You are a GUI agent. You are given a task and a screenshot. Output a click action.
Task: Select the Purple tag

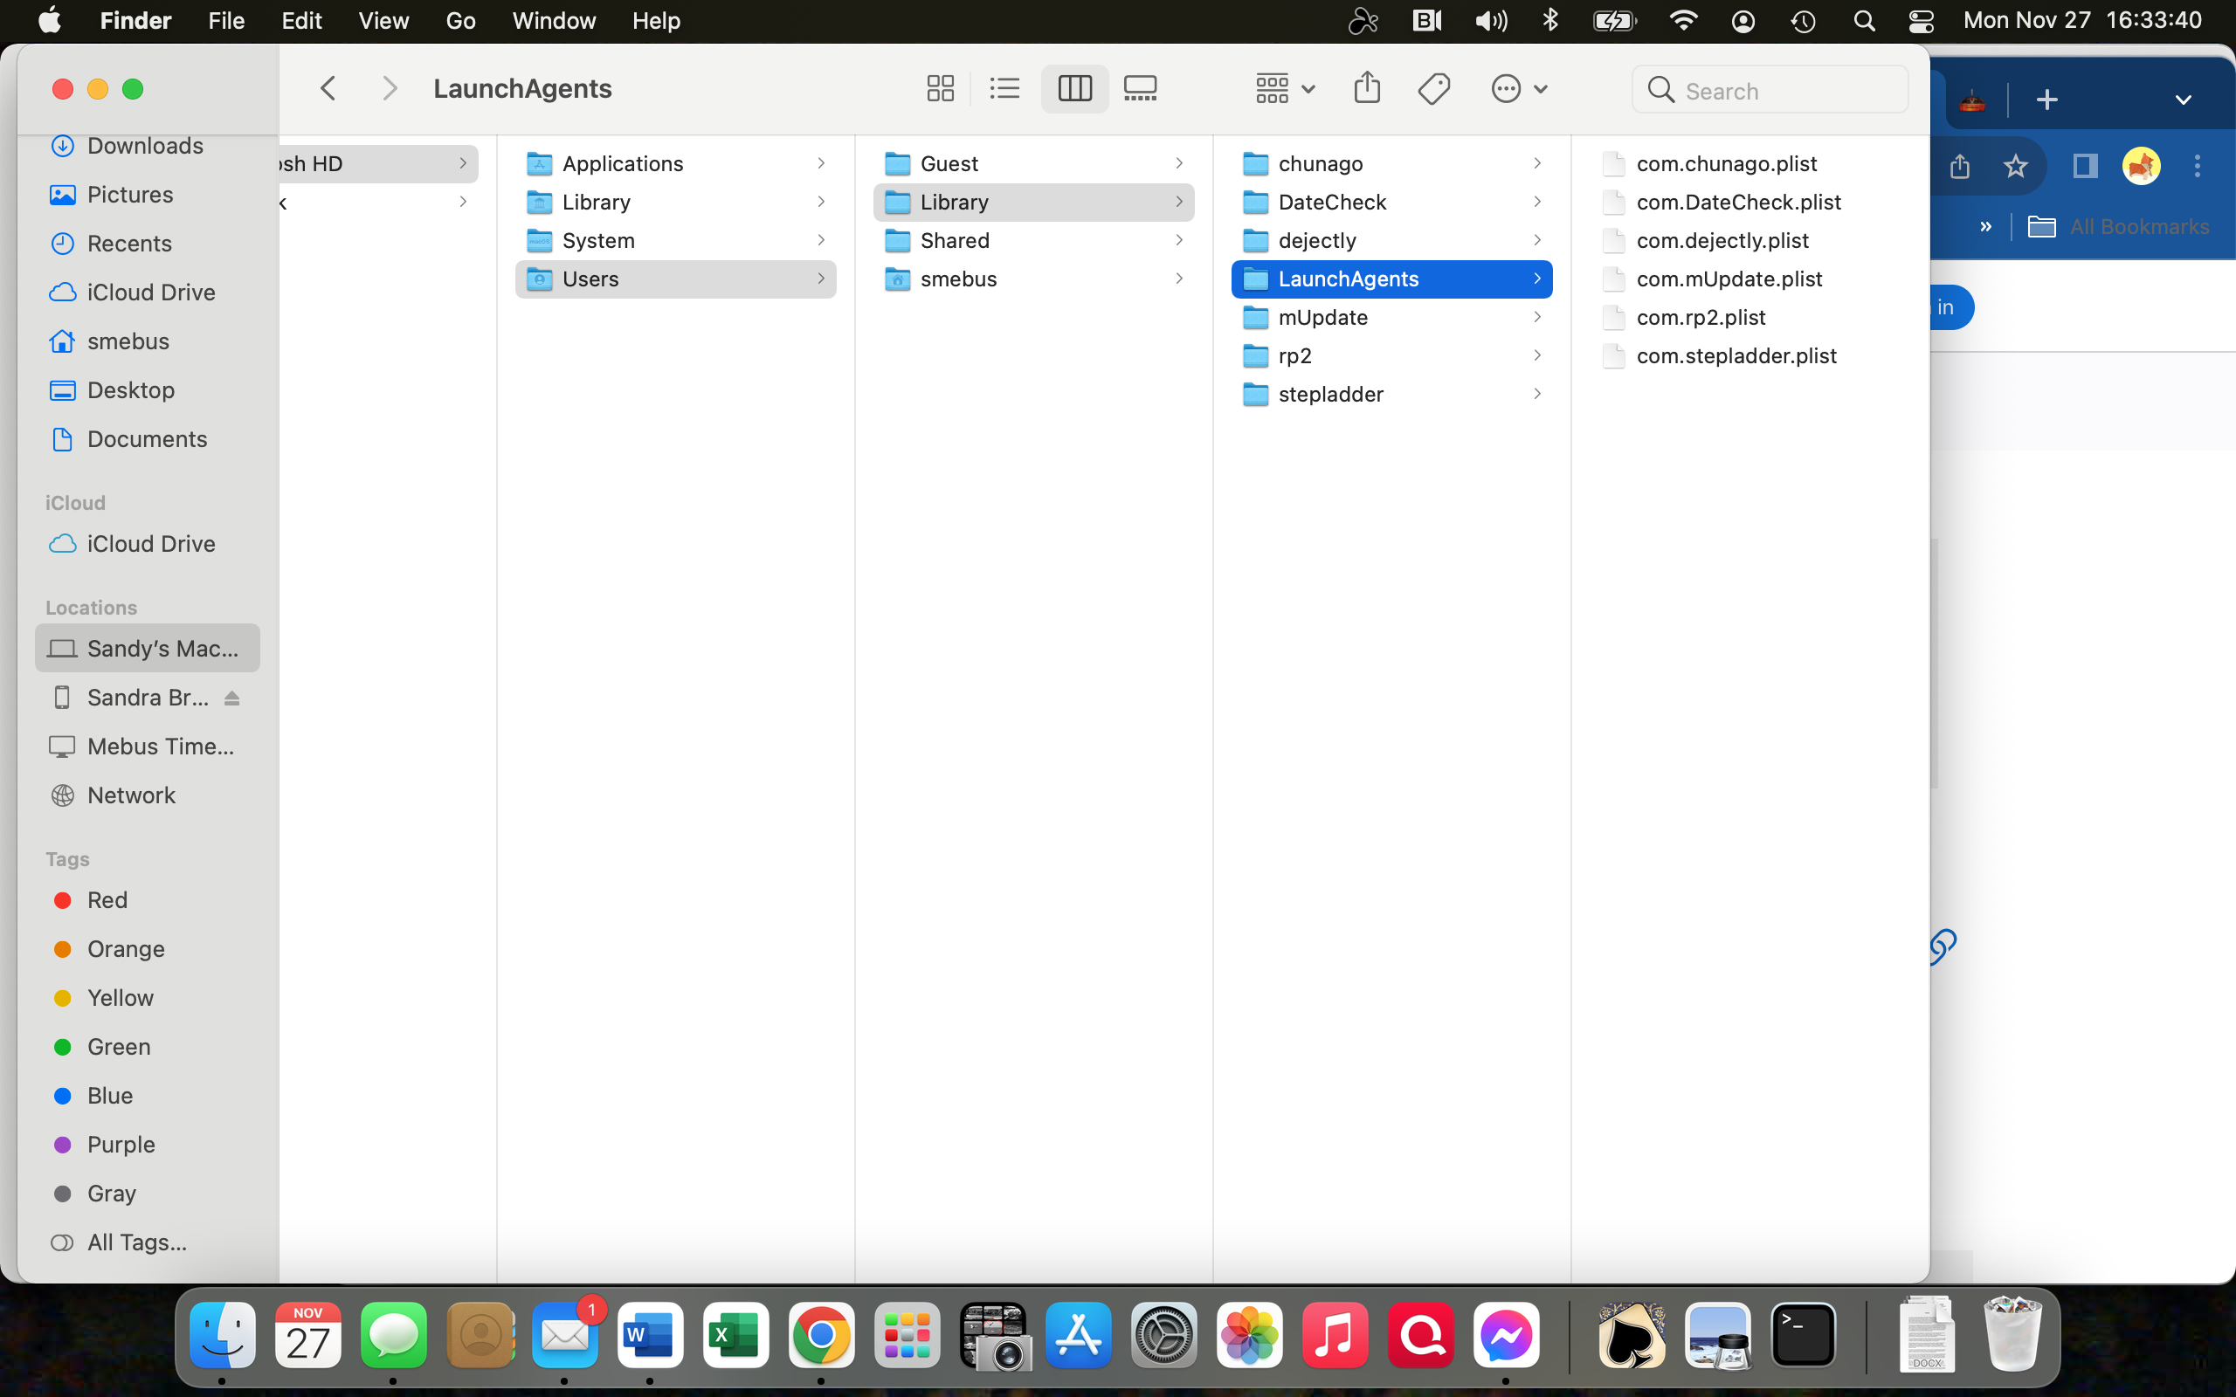pyautogui.click(x=121, y=1145)
